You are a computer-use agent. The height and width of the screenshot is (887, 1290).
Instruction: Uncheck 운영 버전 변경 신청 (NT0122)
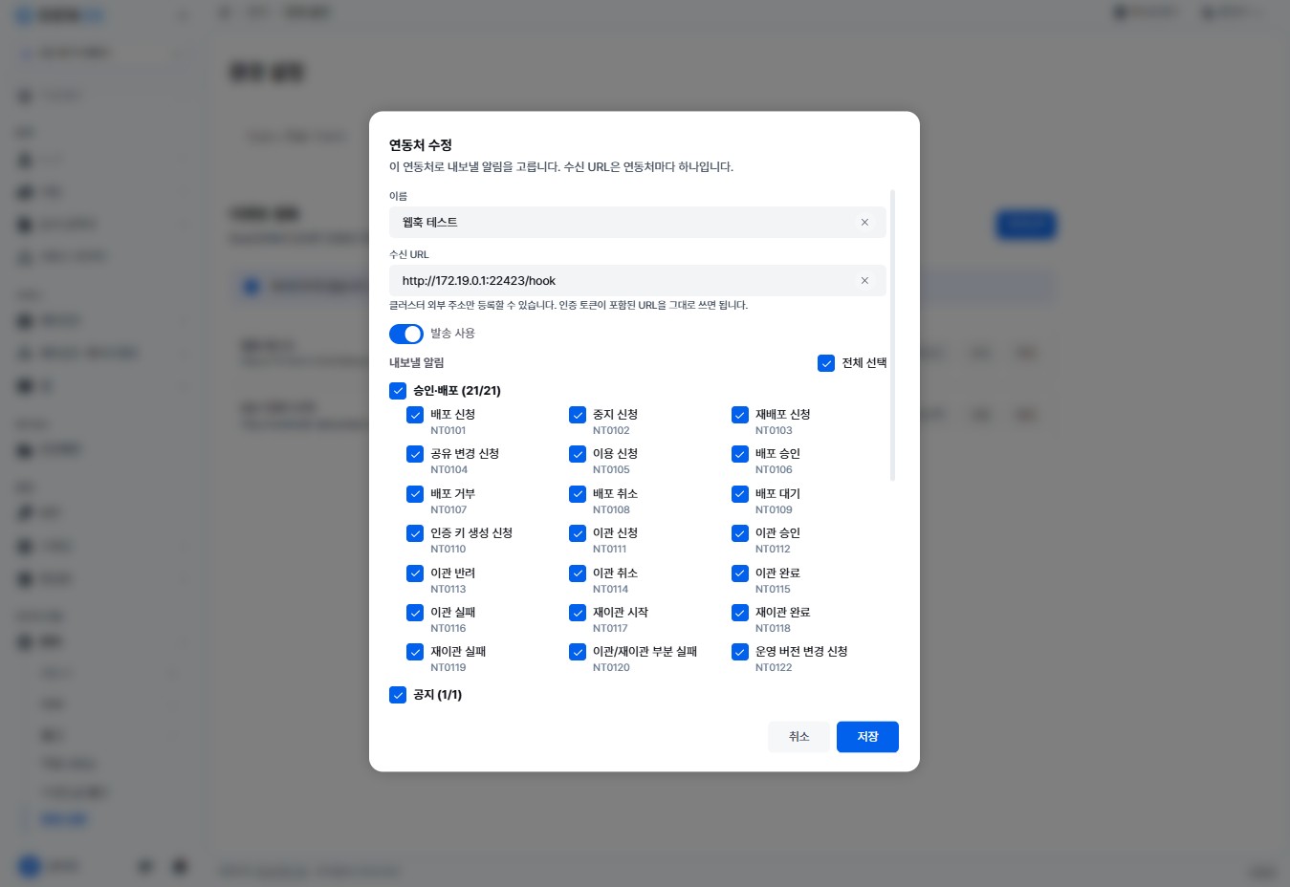tap(740, 652)
